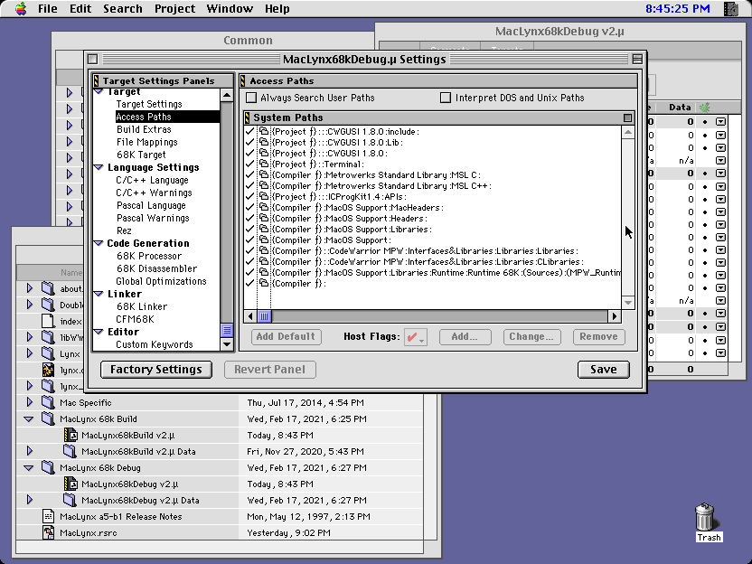Viewport: 752px width, 564px height.
Task: Open the Project menu
Action: (174, 9)
